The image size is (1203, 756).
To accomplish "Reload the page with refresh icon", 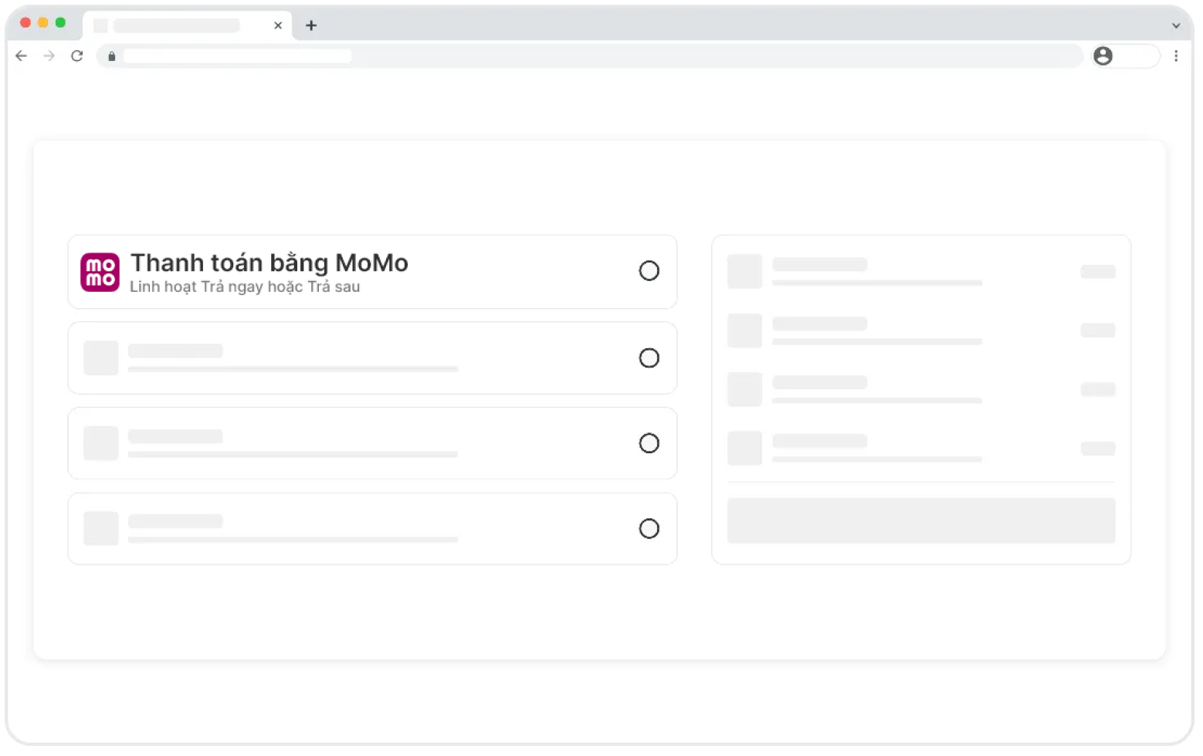I will (77, 56).
